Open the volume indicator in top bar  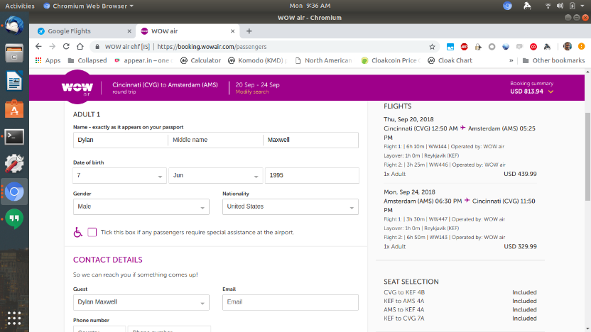click(x=560, y=6)
